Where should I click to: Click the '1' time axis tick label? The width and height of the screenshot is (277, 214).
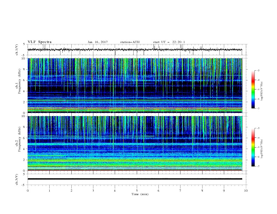click(x=49, y=191)
